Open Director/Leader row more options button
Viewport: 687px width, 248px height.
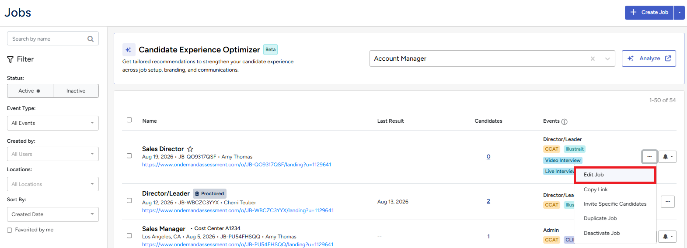[668, 202]
